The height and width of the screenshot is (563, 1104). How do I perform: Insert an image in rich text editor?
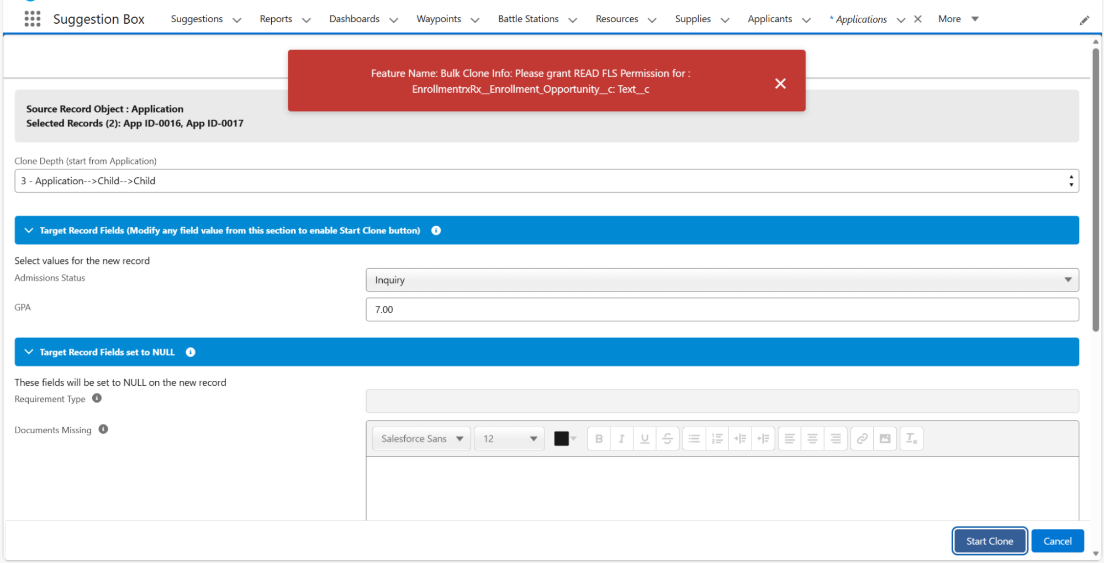tap(885, 439)
